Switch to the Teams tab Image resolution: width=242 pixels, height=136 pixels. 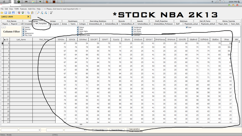coord(73,24)
